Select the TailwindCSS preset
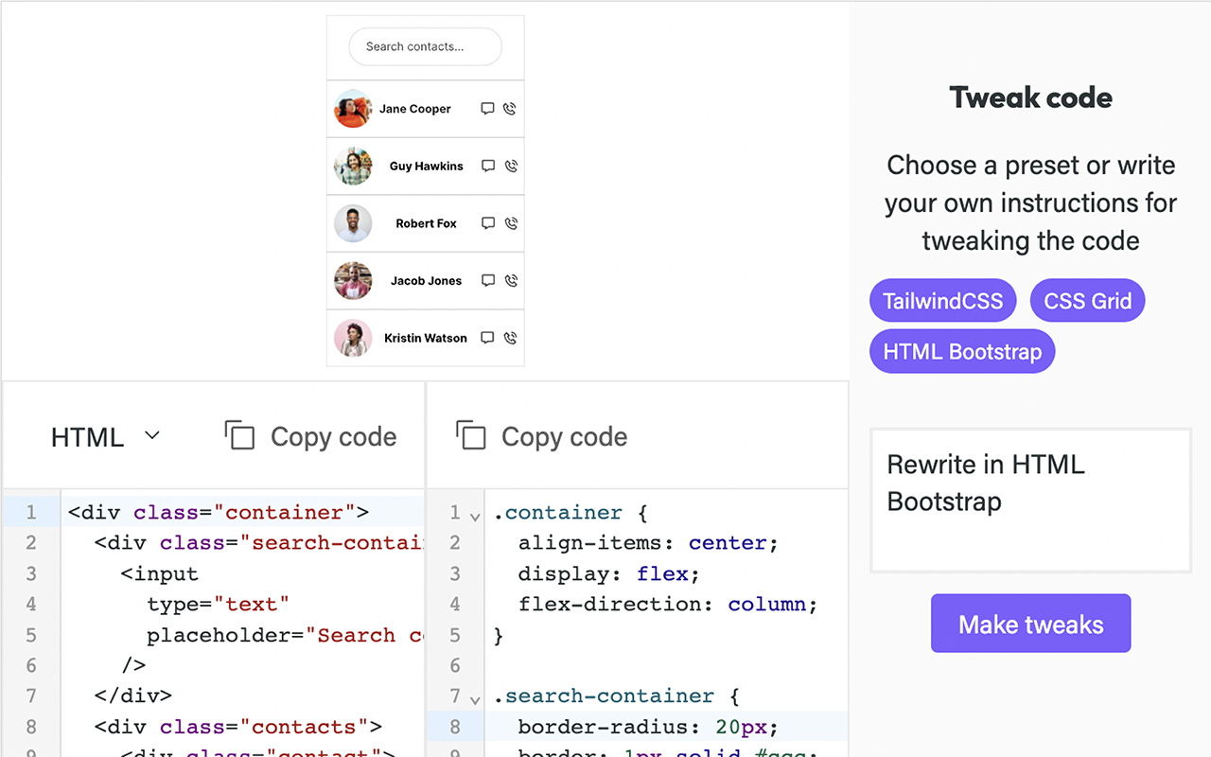Viewport: 1211px width, 757px height. (942, 301)
